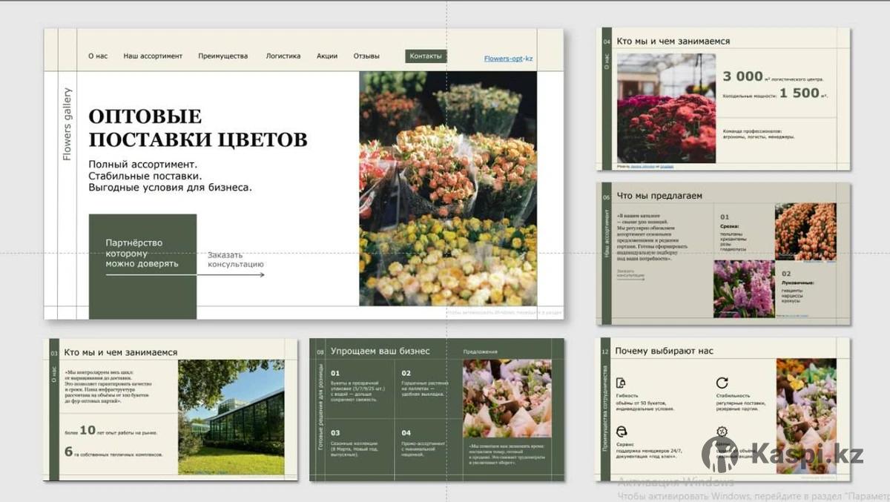Select the Что мы предлагаем slide
This screenshot has width=890, height=502.
click(723, 254)
